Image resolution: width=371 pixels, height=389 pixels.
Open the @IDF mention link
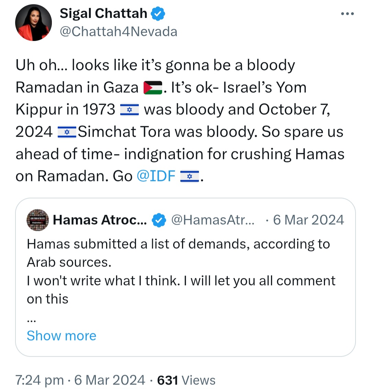pyautogui.click(x=156, y=176)
